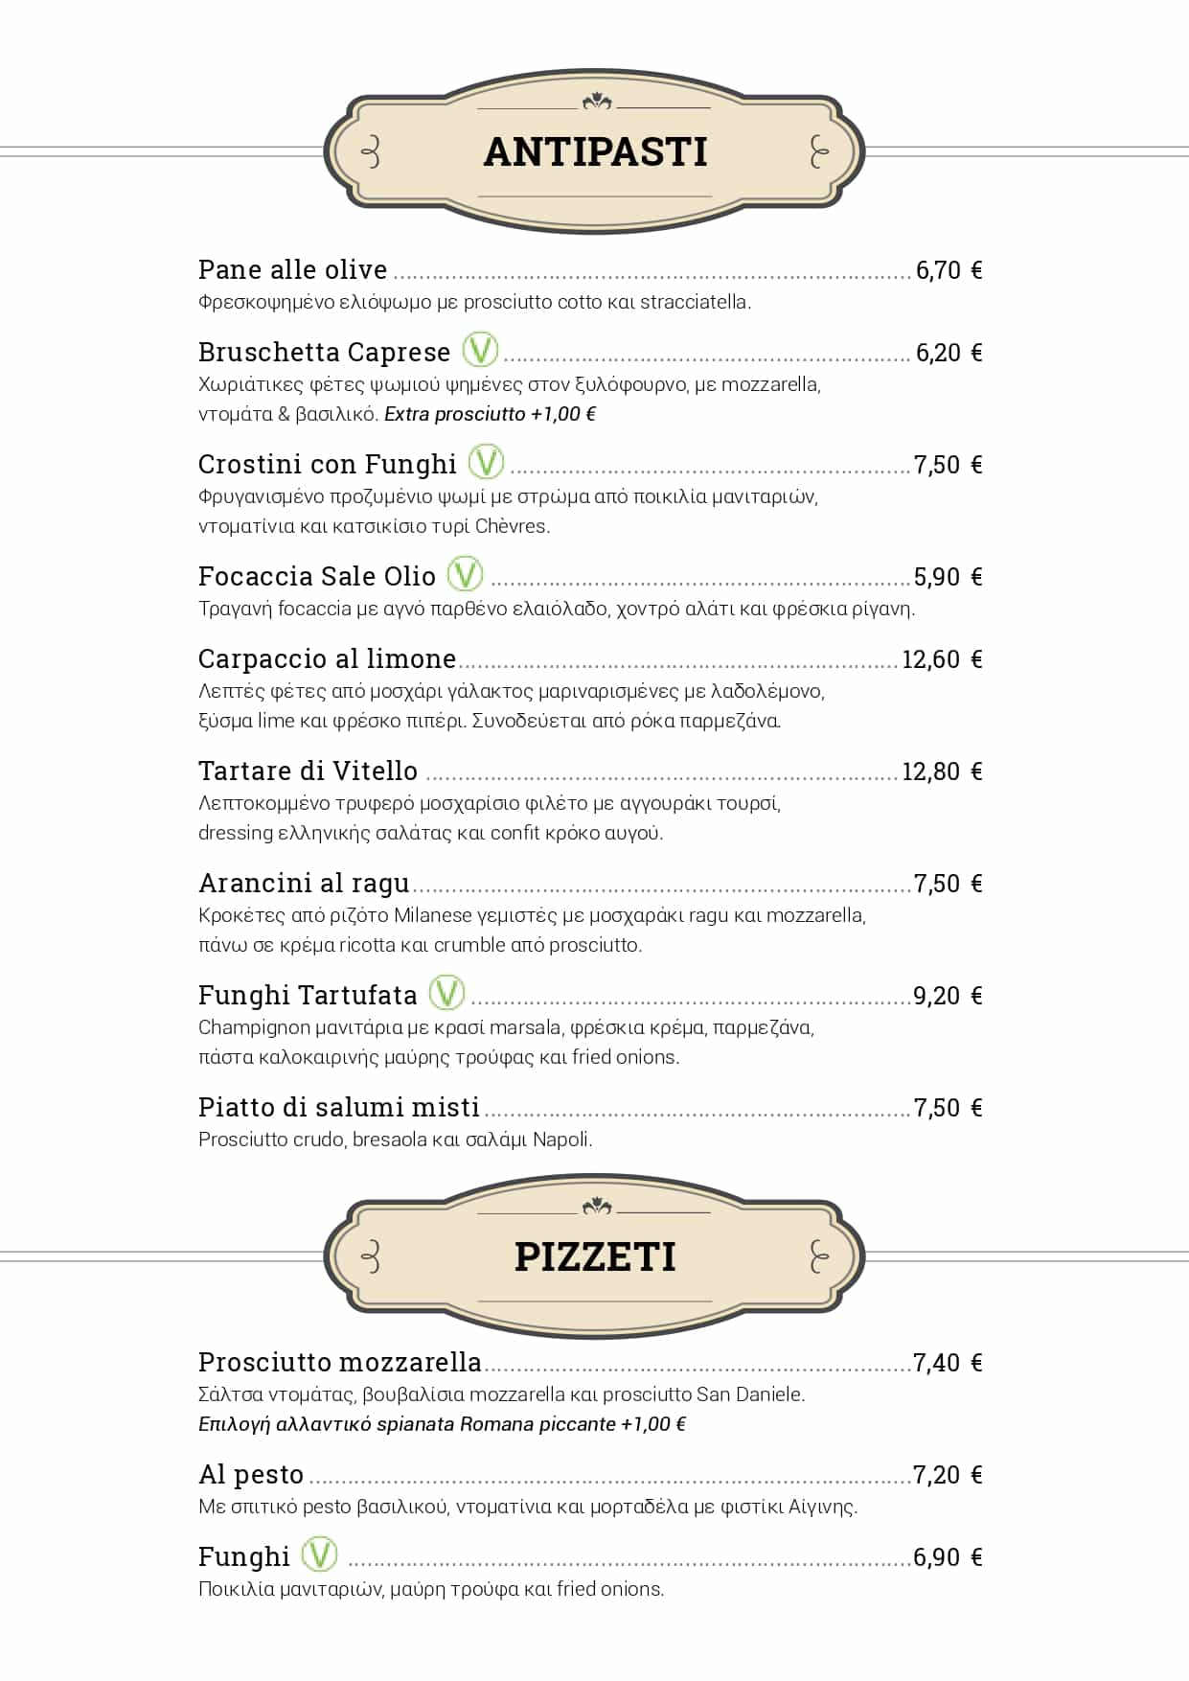Click the vegetarian icon beside Bruschetta Caprese
This screenshot has height=1681, width=1189.
point(480,350)
